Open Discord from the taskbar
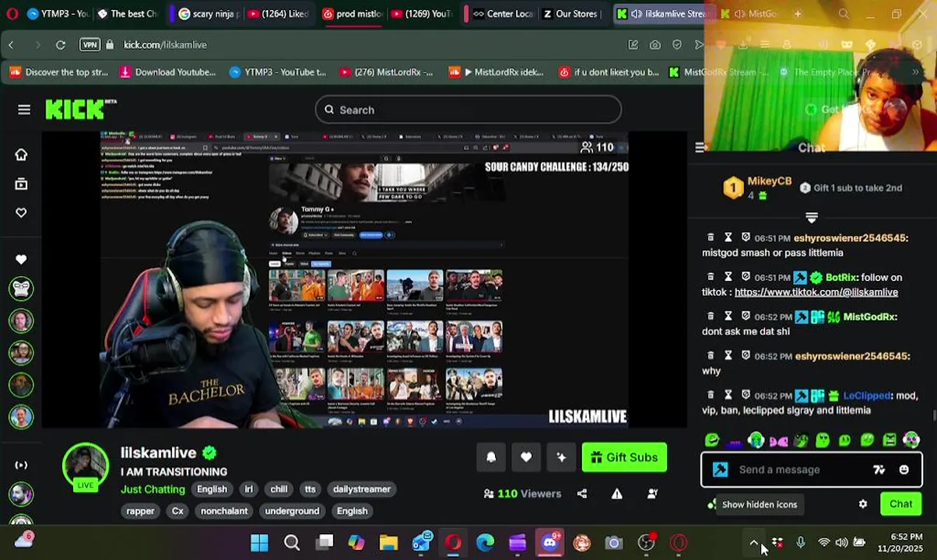Viewport: 937px width, 560px height. click(549, 542)
